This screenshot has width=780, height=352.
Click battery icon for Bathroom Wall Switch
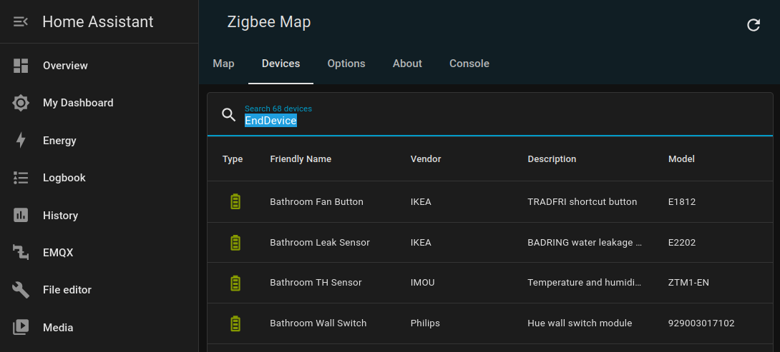click(x=235, y=323)
